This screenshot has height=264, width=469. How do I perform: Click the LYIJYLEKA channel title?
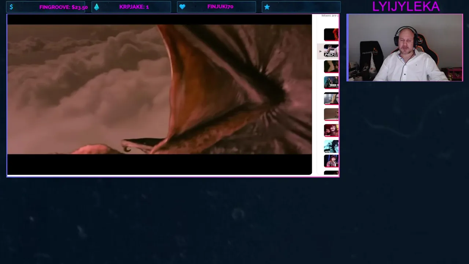[406, 6]
